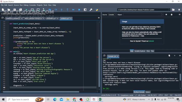Open the Projects menu
The height and width of the screenshot is (102, 182).
40,5
